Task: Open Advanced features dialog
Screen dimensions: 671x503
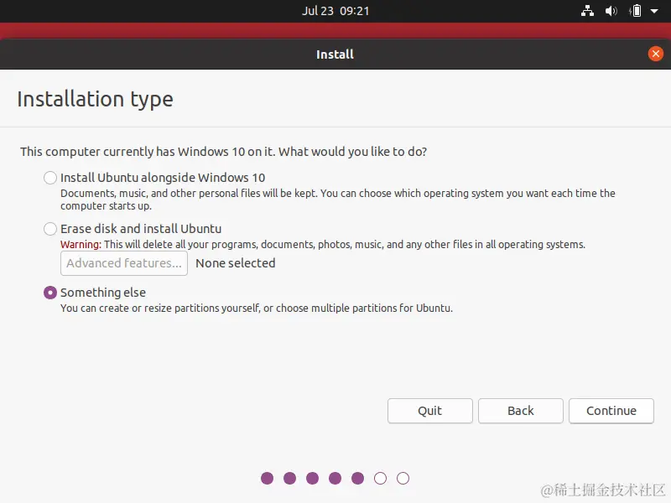Action: pos(124,263)
